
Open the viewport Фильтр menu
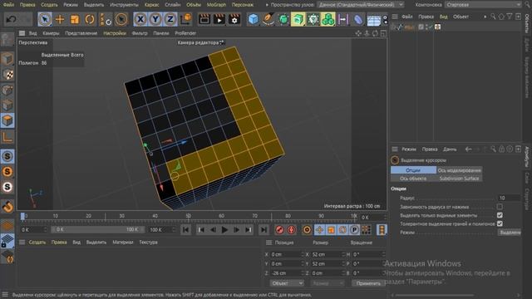[140, 33]
